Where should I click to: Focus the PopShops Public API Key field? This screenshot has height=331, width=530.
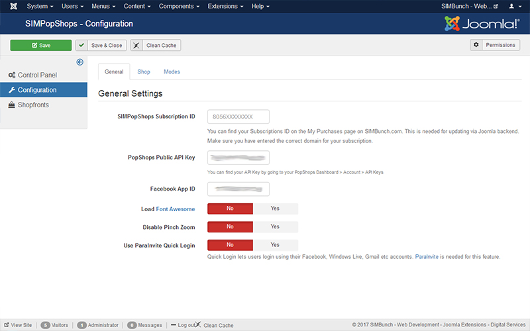[x=238, y=158]
